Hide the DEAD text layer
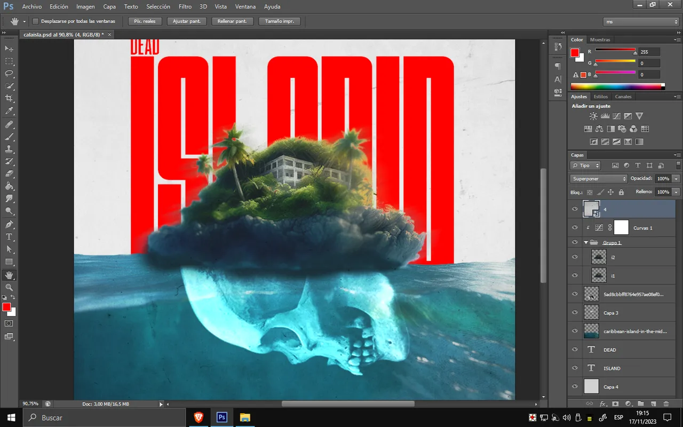 [575, 350]
